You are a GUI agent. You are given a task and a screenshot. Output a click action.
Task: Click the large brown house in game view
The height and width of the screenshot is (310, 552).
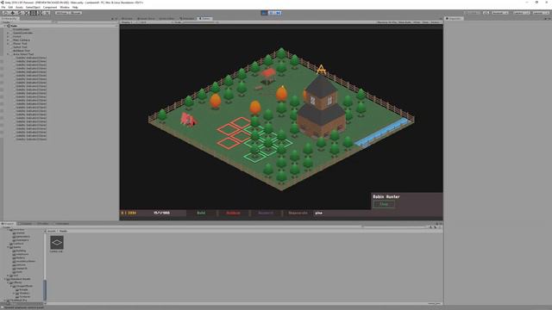(x=321, y=107)
